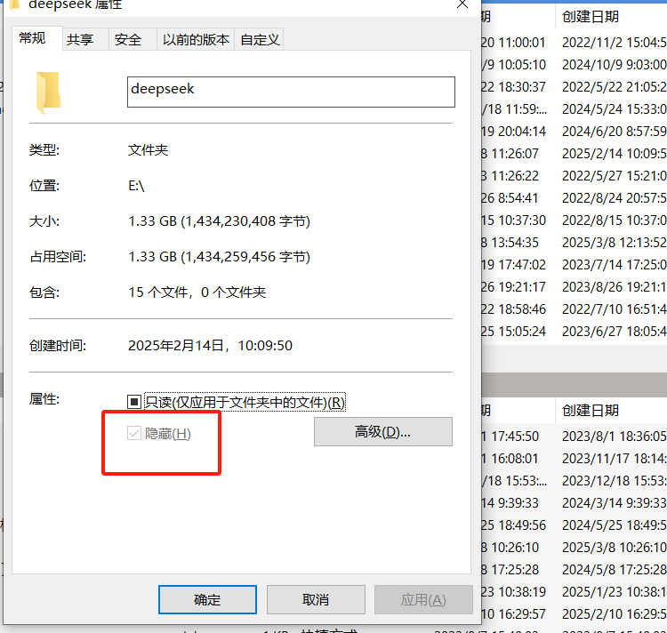Viewport: 667px width, 633px height.
Task: Toggle the 隐藏(H) hidden checkbox
Action: click(134, 434)
